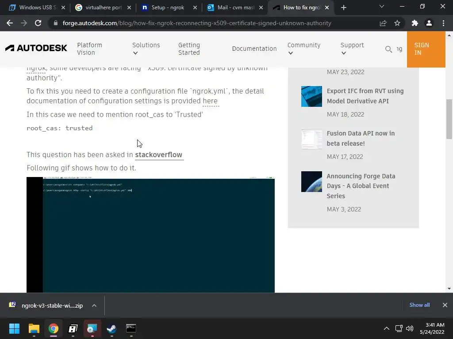This screenshot has width=453, height=339.
Task: Show all downloads
Action: (x=419, y=305)
